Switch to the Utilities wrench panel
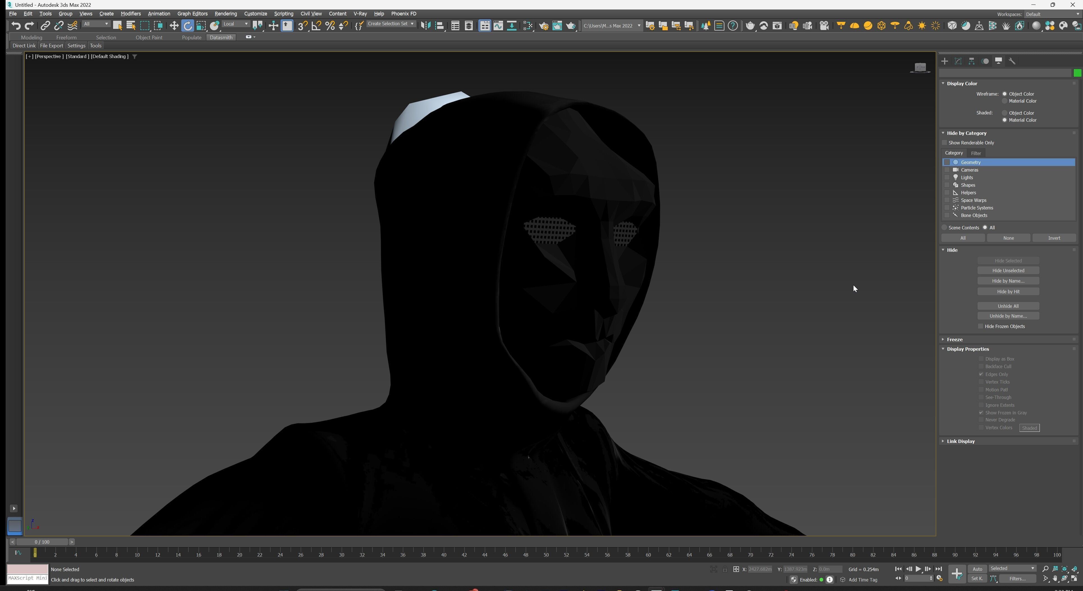Viewport: 1083px width, 591px height. 1012,61
